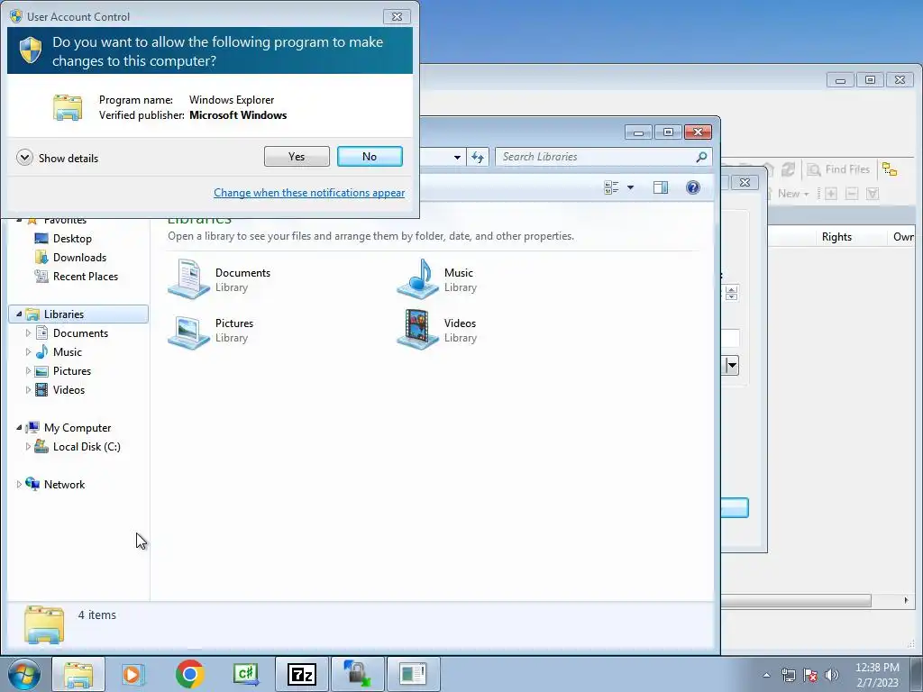Show hidden system tray icons
The image size is (923, 692).
[x=766, y=675]
